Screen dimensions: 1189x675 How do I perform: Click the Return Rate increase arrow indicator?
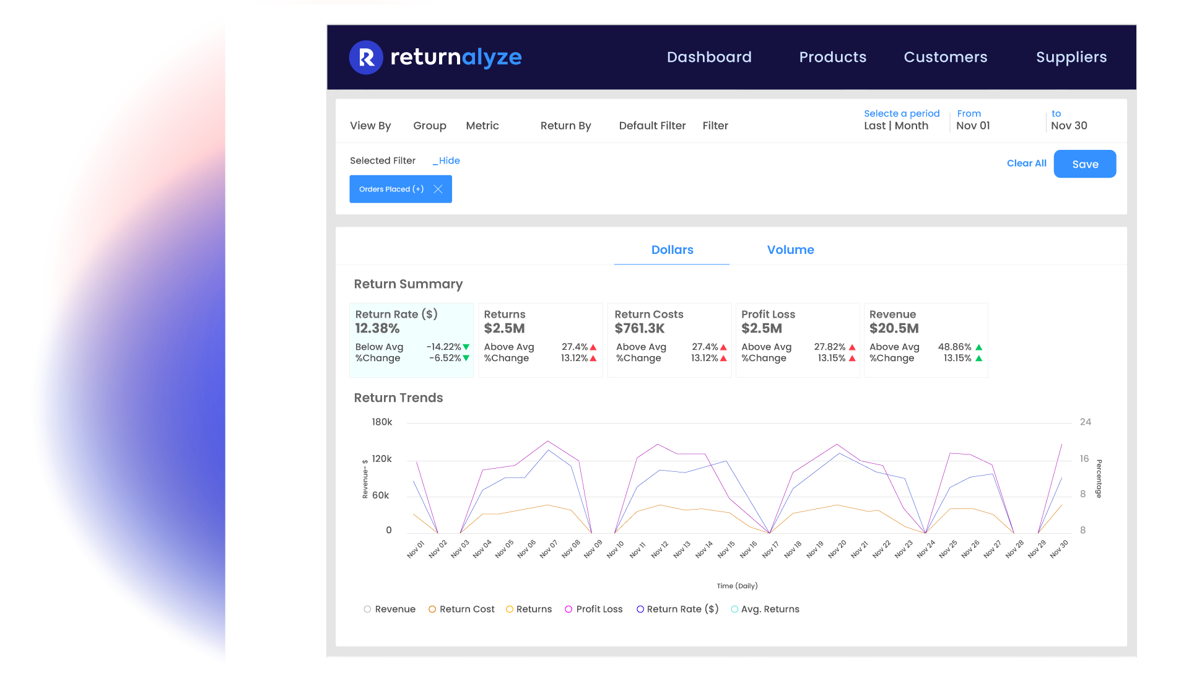point(464,347)
